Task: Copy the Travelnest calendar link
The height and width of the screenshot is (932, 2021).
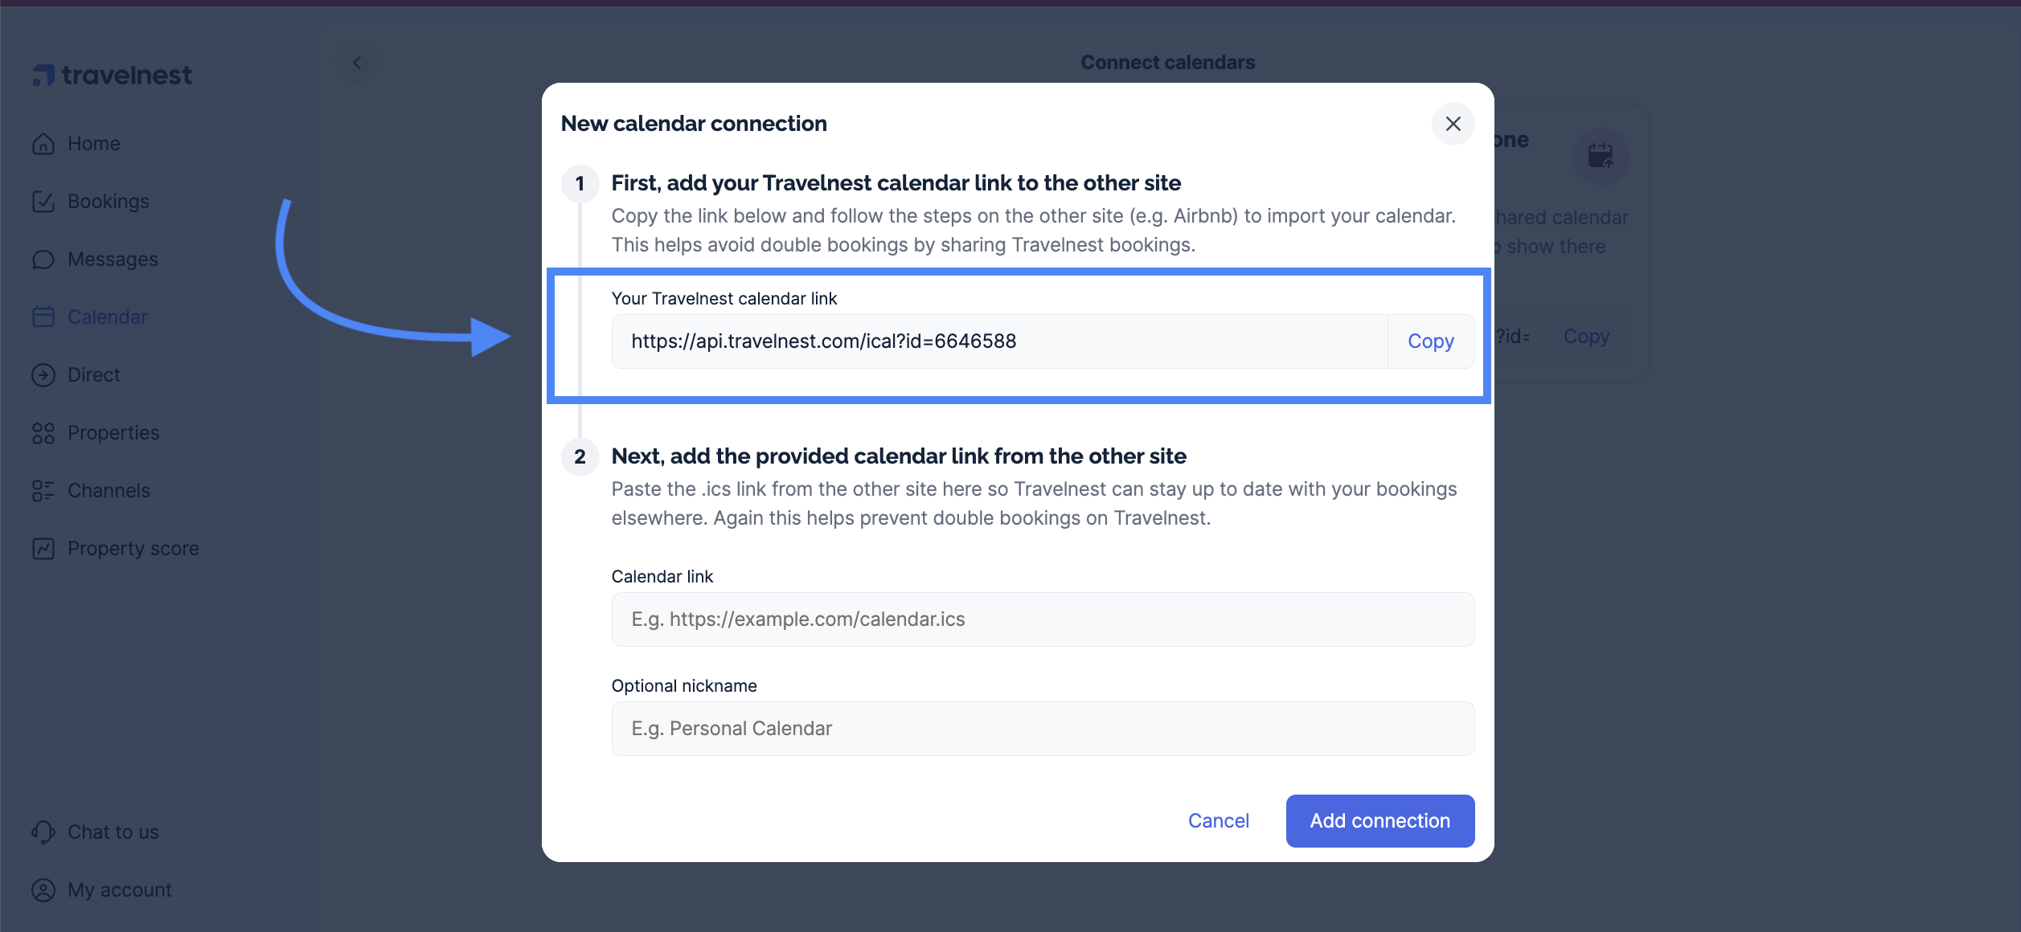Action: [x=1430, y=341]
